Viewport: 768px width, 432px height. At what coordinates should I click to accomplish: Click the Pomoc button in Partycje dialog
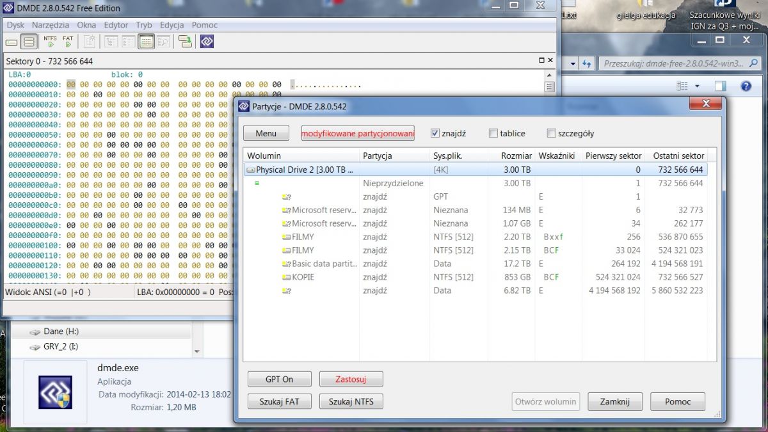[678, 402]
